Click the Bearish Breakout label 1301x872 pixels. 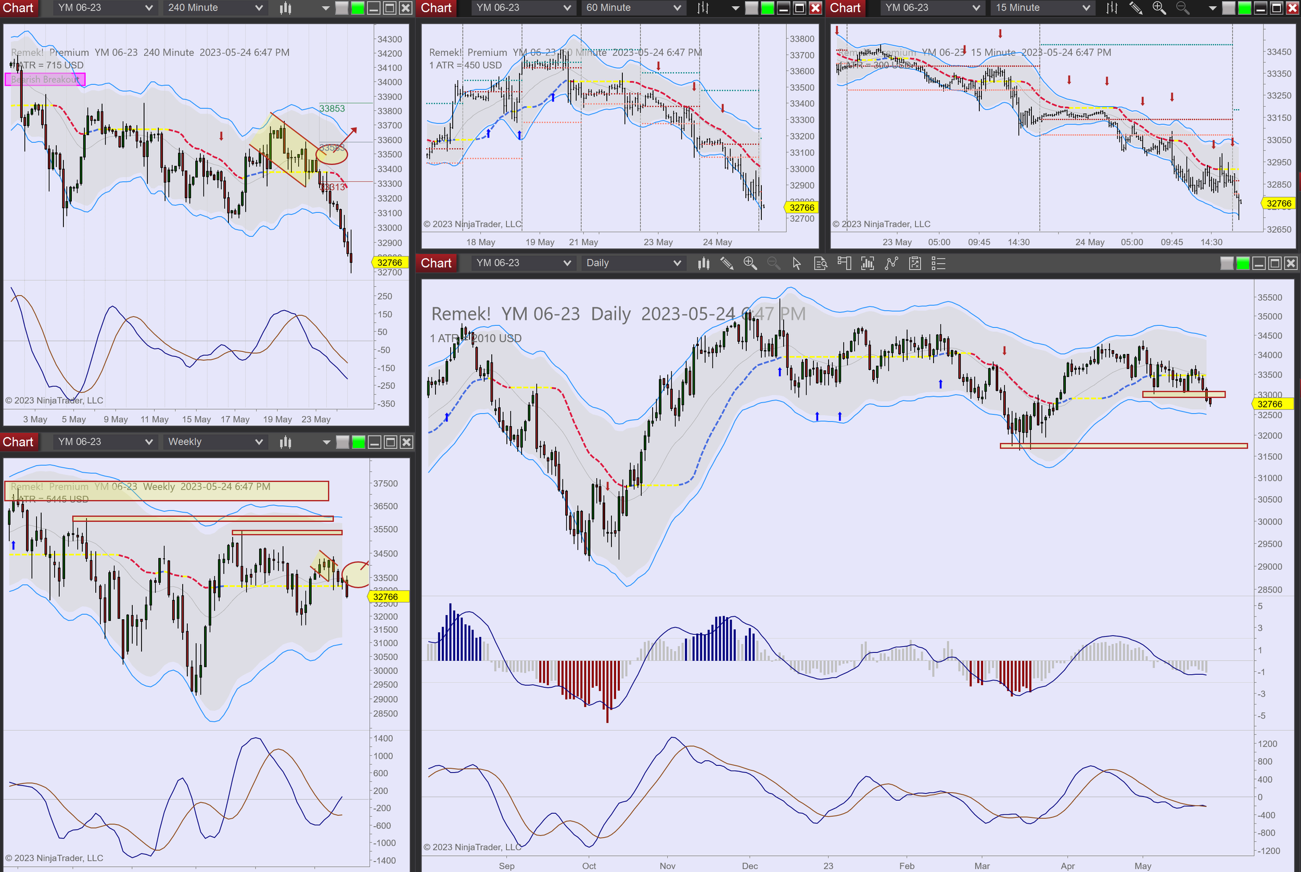[45, 80]
